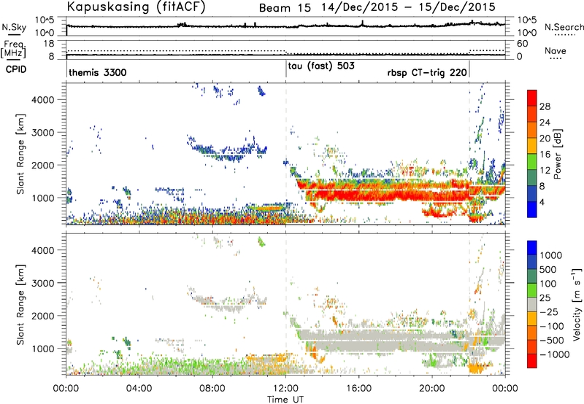Click the sky noise trace in top panel
The height and width of the screenshot is (404, 584).
click(285, 26)
